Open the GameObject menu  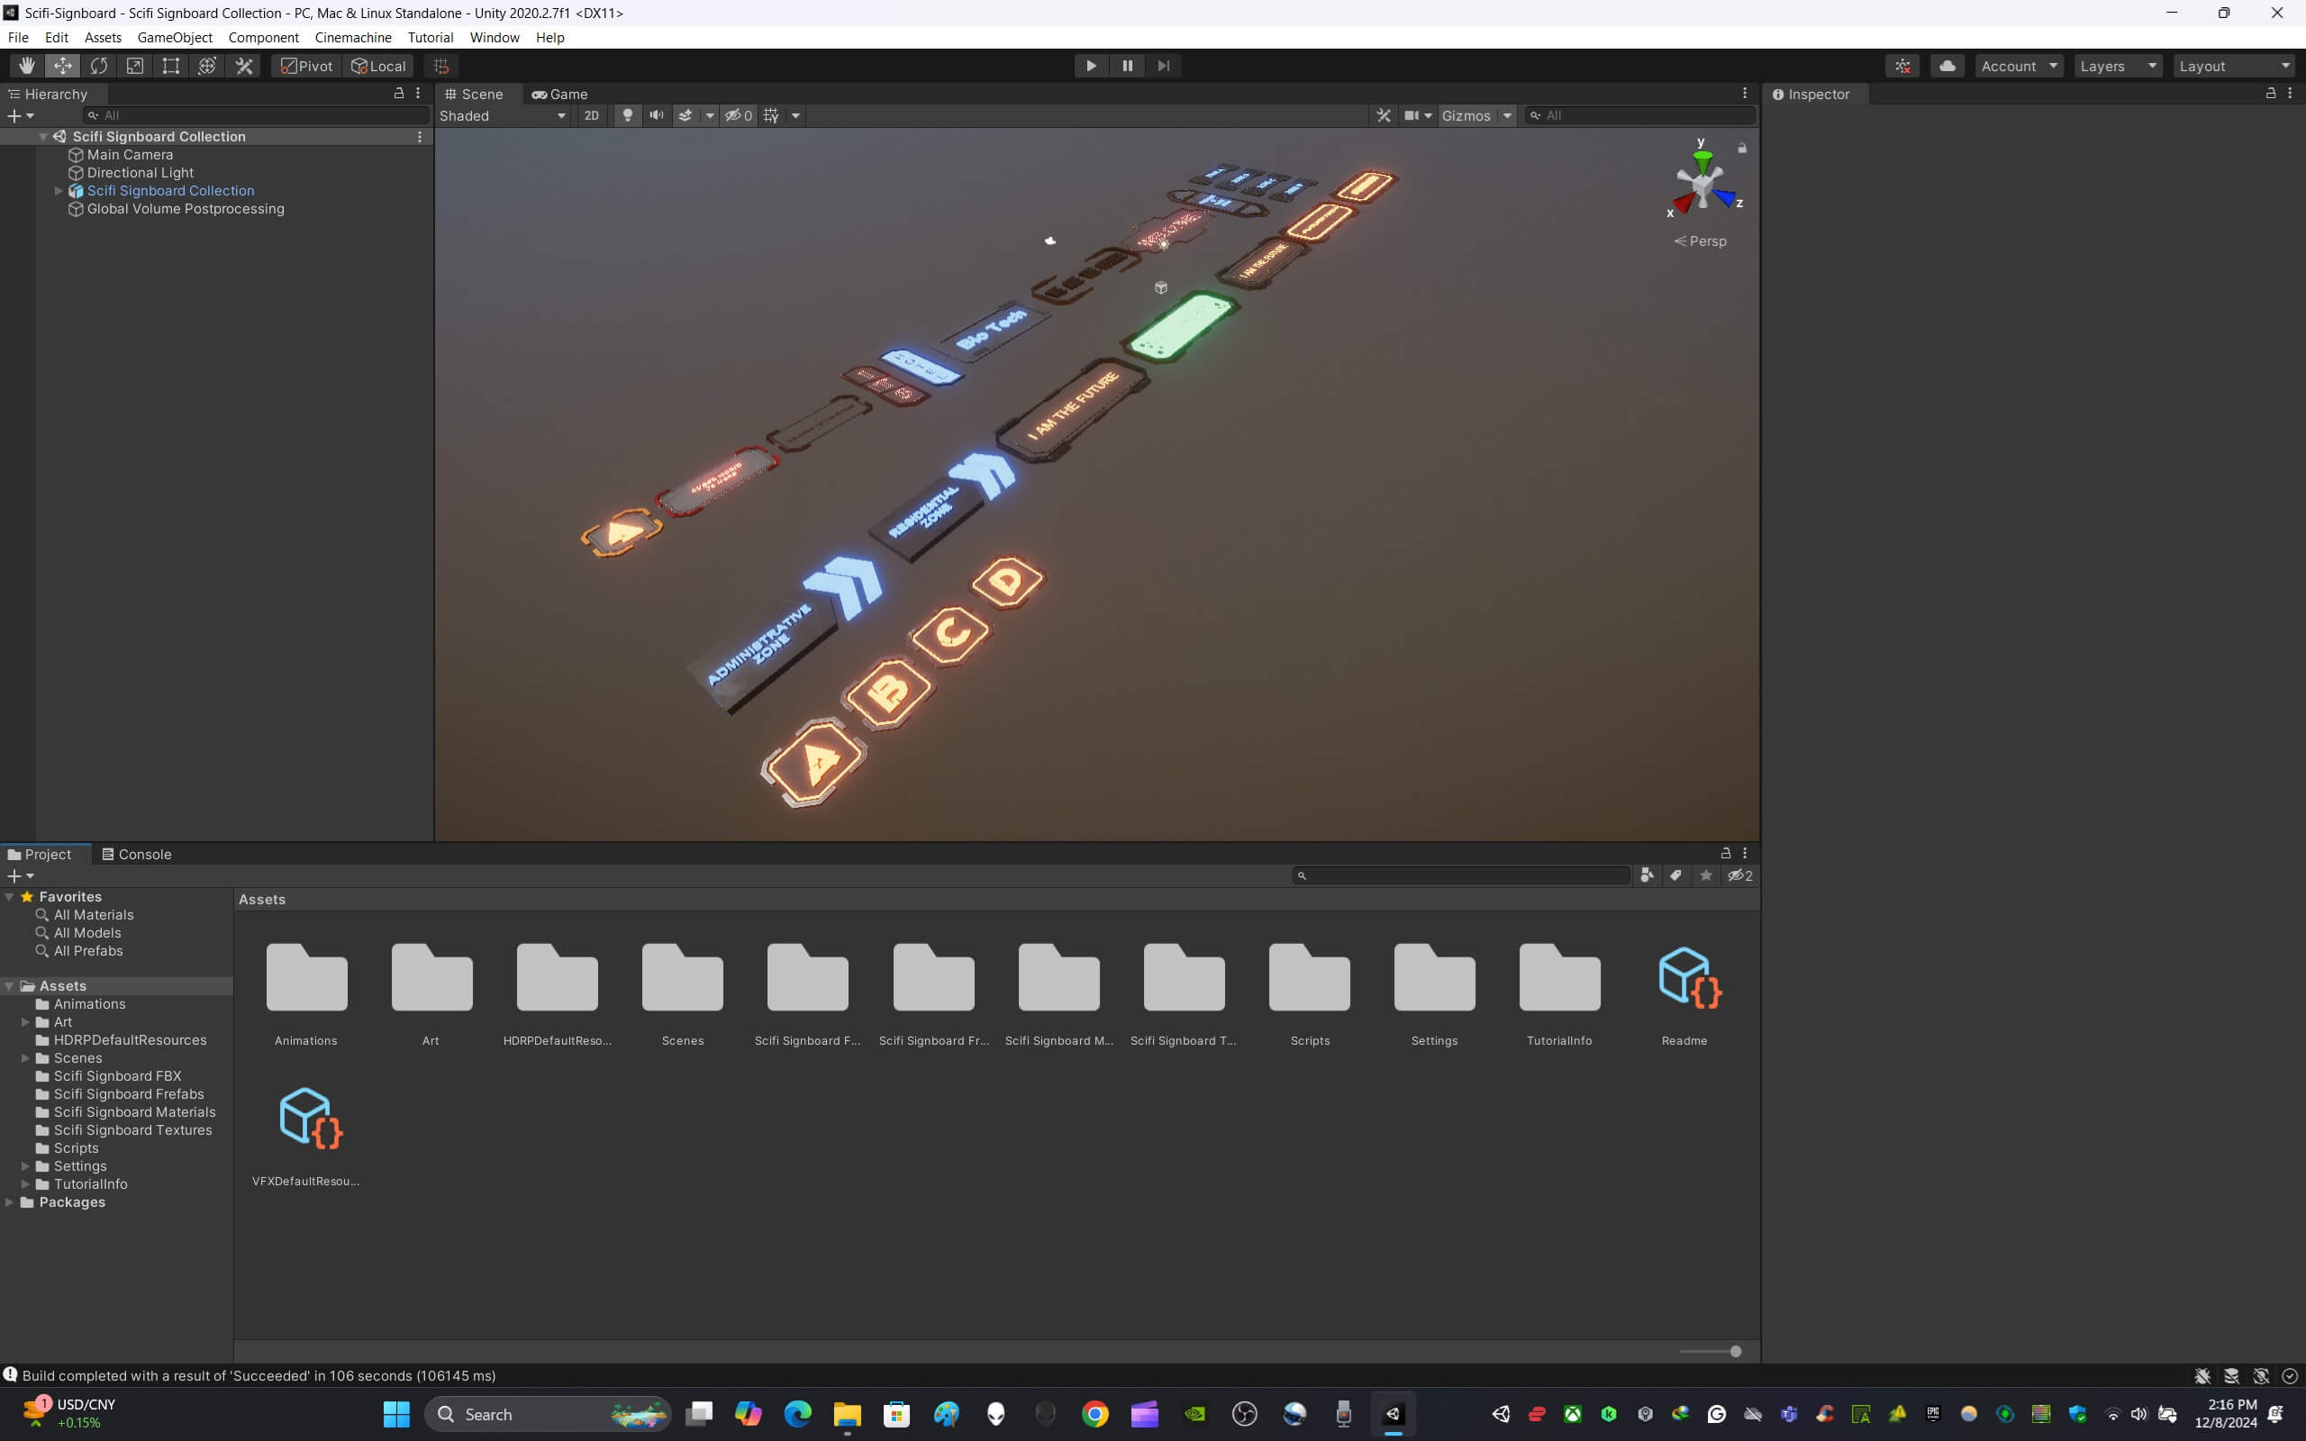point(175,37)
